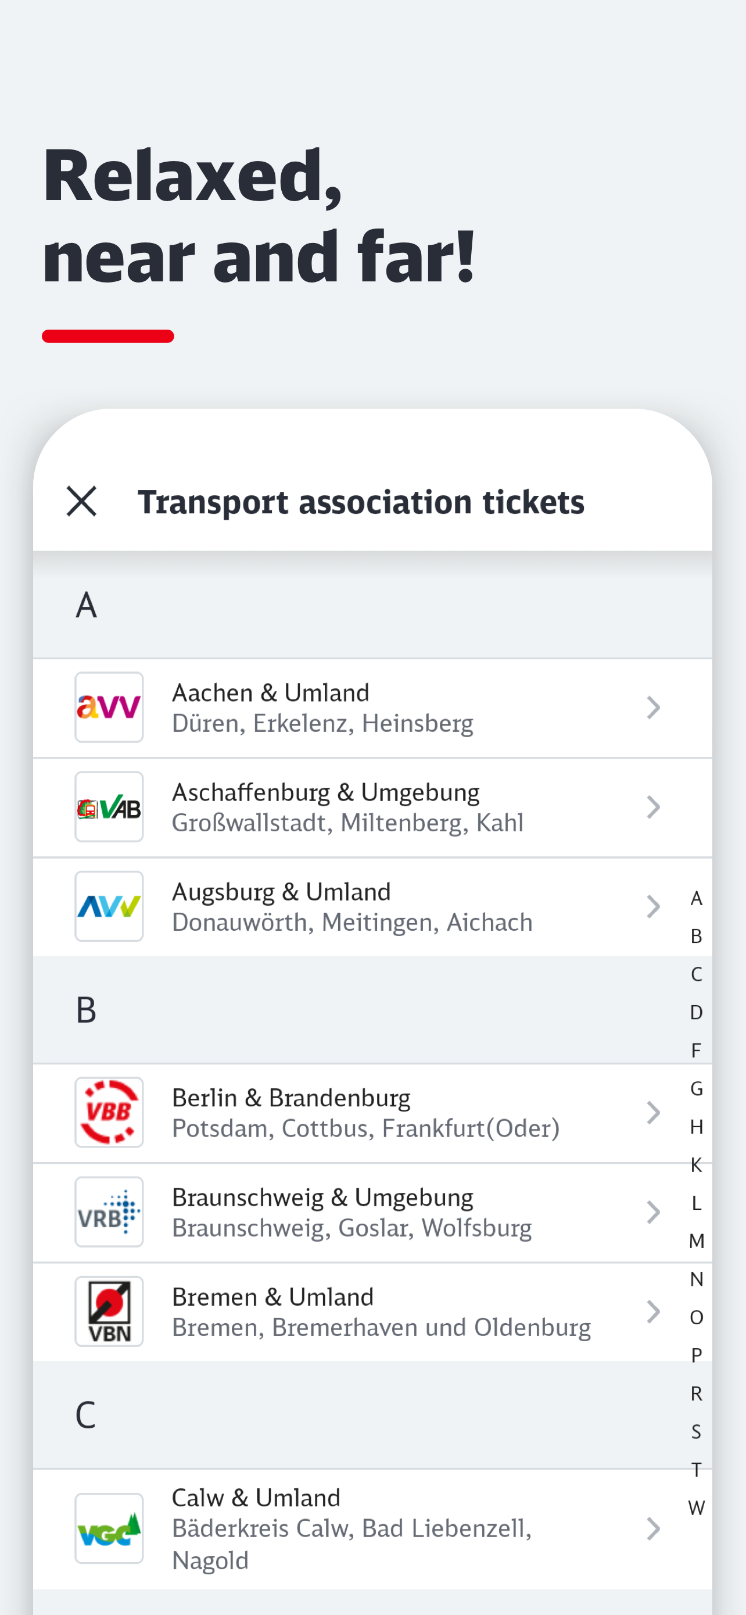Open Berlin & Brandenburg chevron arrow
This screenshot has width=746, height=1615.
(x=652, y=1112)
